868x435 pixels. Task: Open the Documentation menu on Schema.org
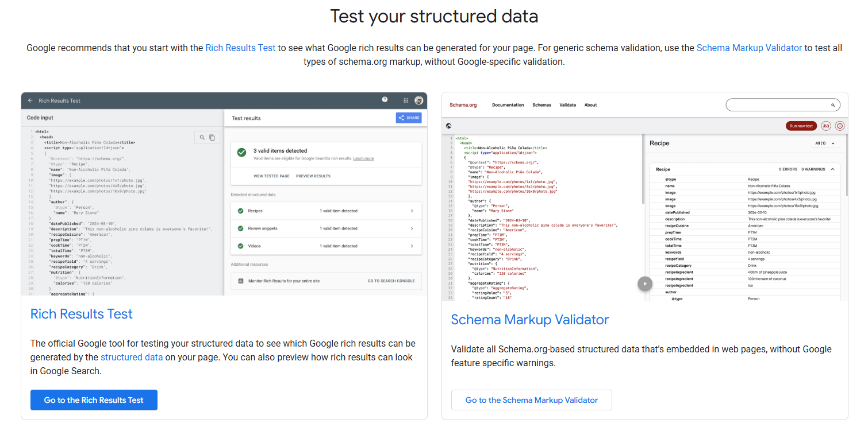(508, 105)
